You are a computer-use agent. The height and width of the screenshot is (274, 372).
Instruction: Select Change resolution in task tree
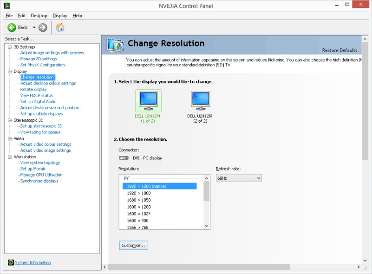click(37, 77)
